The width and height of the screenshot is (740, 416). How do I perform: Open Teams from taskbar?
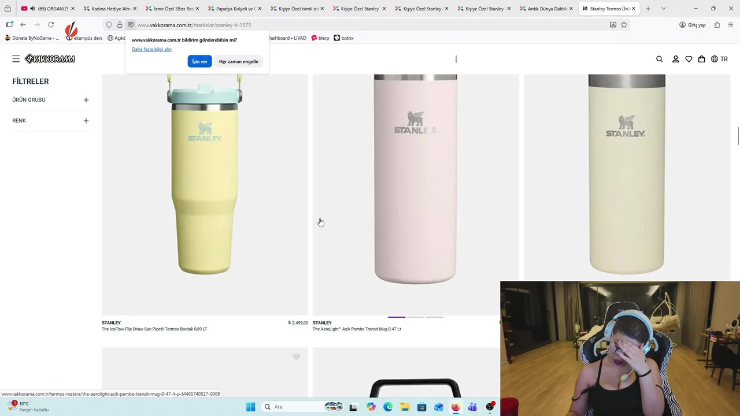(x=472, y=407)
